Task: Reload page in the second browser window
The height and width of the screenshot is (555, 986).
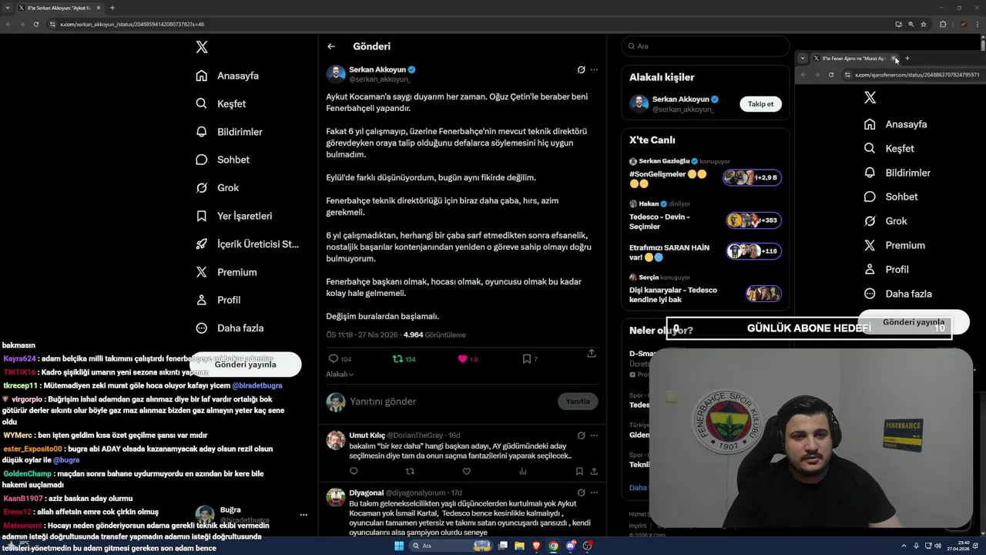Action: point(831,75)
